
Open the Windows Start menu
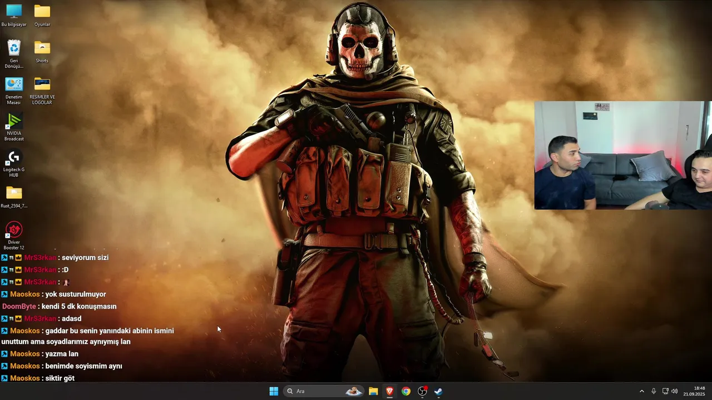pos(274,391)
